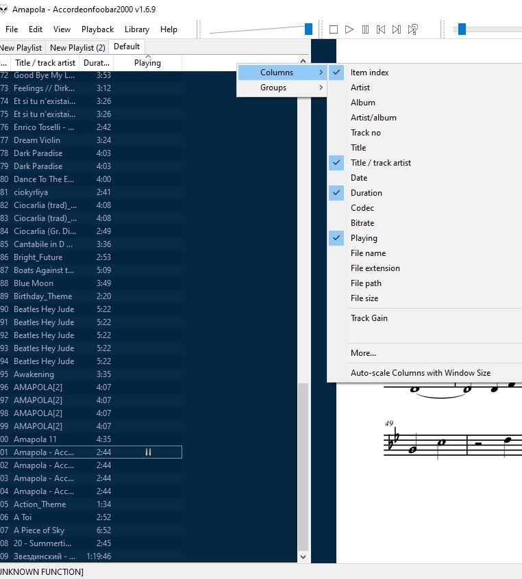522x579 pixels.
Task: Skip to the previous track
Action: tap(381, 29)
